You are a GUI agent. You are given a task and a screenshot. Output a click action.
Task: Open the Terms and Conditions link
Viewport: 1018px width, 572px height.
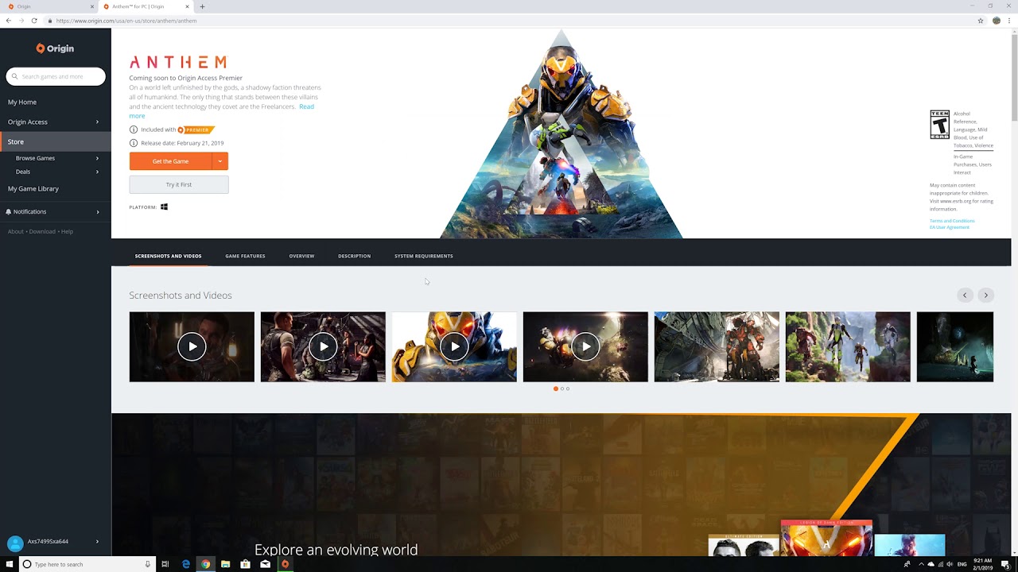coord(952,221)
